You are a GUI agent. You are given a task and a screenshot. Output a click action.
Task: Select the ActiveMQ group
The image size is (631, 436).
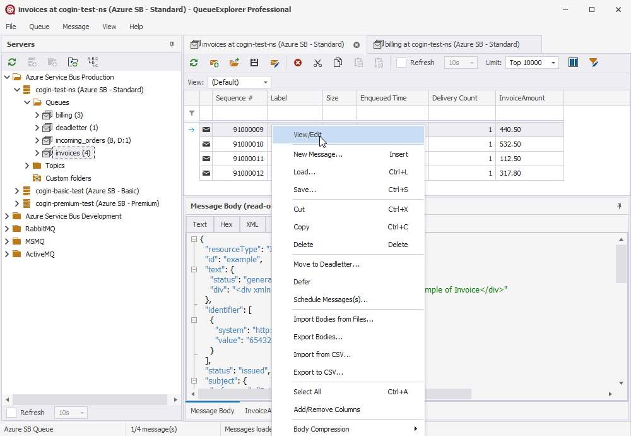[40, 254]
